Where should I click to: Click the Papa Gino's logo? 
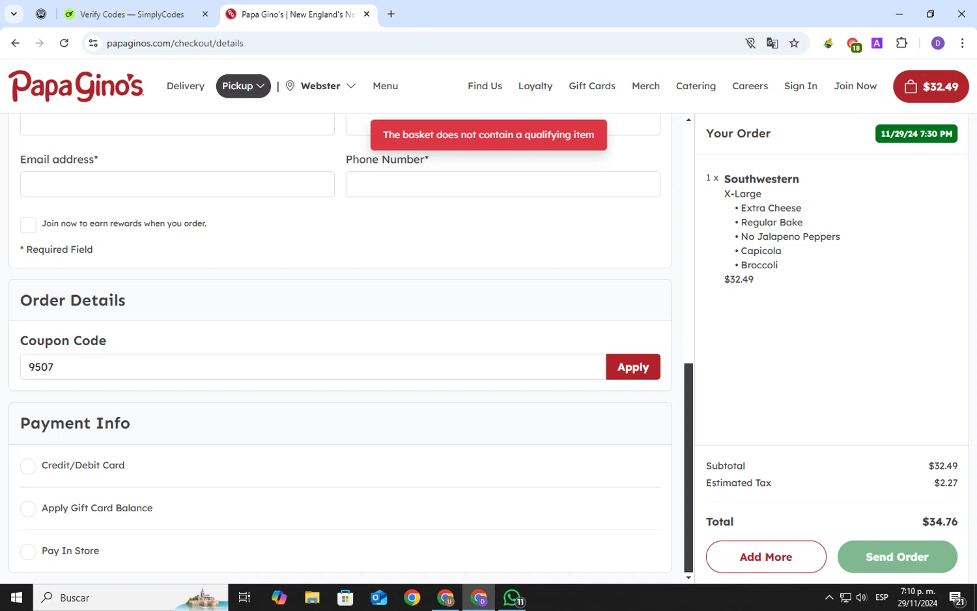pos(76,86)
